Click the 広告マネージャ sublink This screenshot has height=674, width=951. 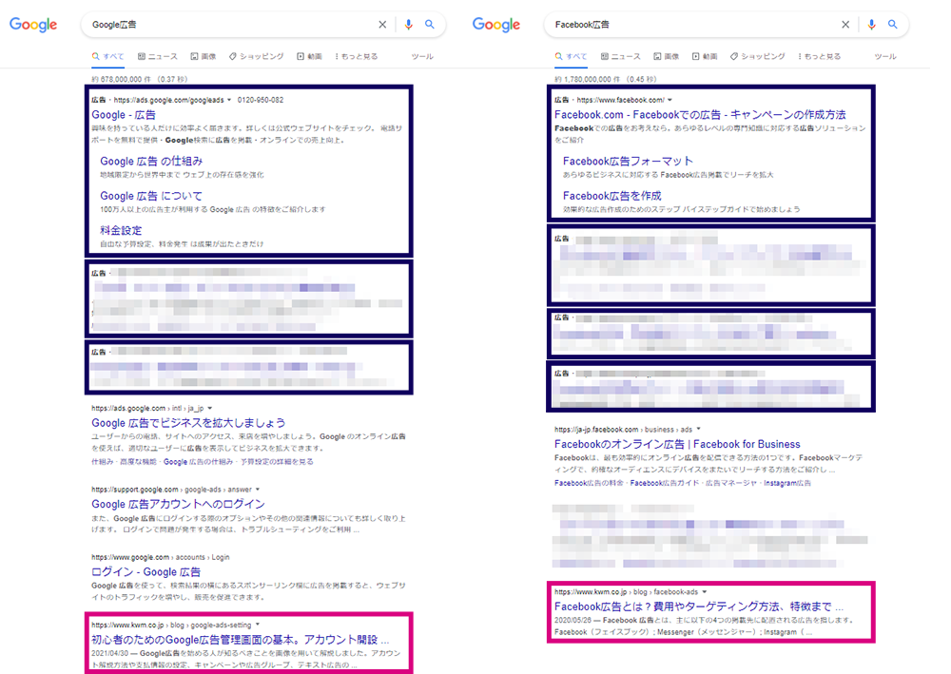731,483
